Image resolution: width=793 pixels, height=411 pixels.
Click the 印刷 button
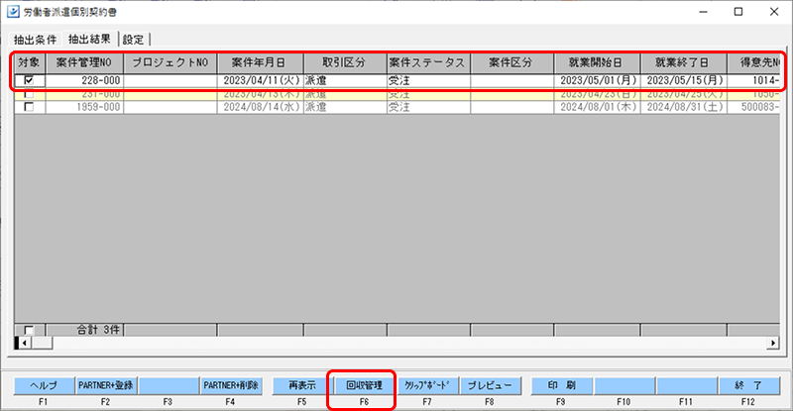pos(561,385)
